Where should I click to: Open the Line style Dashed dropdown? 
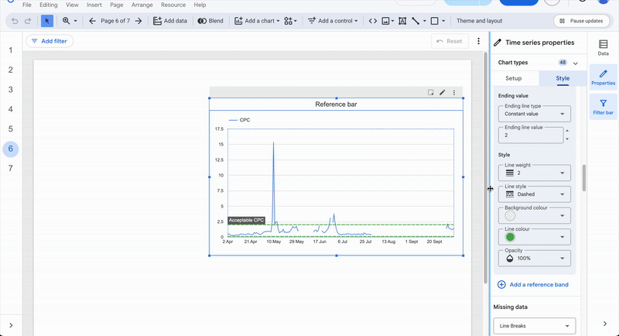(534, 194)
